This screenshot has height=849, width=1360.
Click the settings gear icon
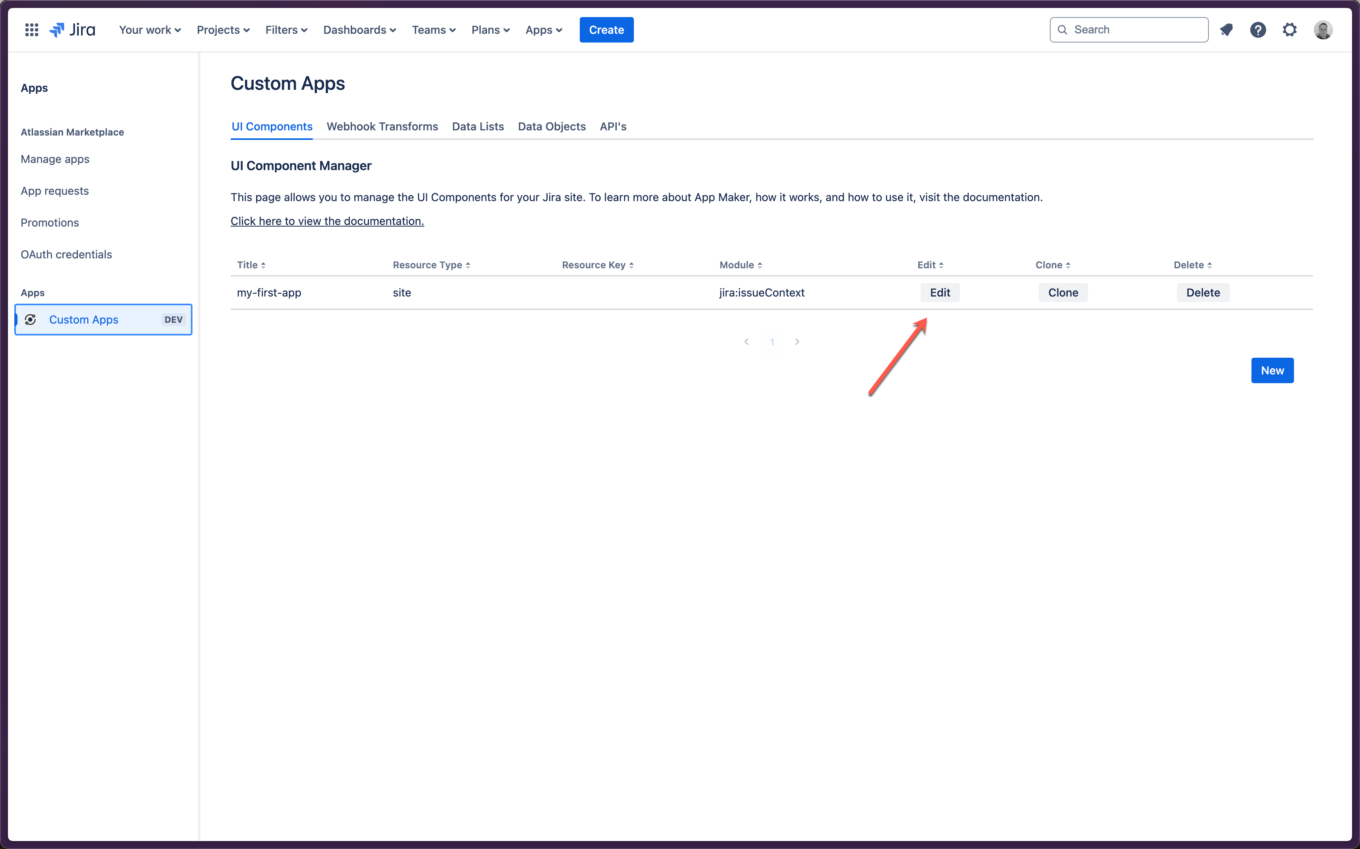pyautogui.click(x=1290, y=29)
